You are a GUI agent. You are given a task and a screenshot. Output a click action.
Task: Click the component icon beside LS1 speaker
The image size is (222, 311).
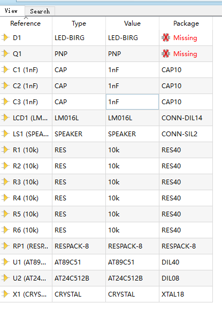[x=5, y=134]
